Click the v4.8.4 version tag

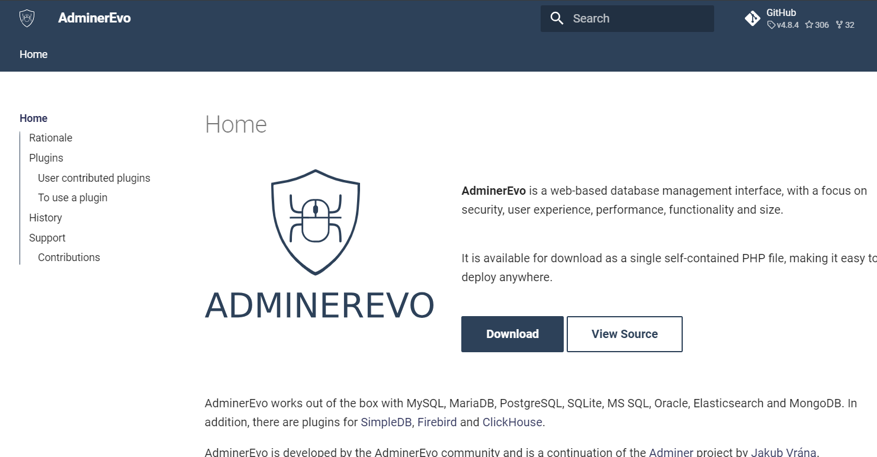pos(783,25)
